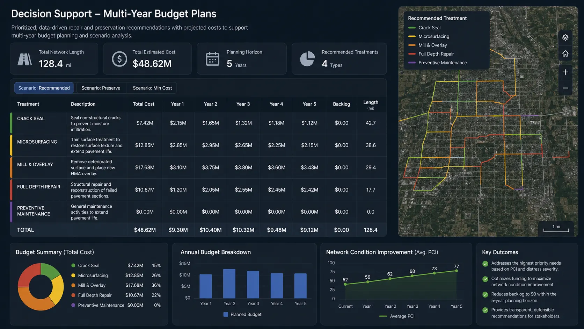
Task: Zoom out on the map
Action: pyautogui.click(x=565, y=88)
